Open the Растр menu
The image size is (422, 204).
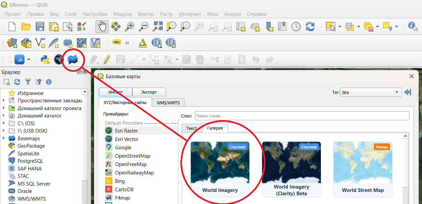(166, 14)
